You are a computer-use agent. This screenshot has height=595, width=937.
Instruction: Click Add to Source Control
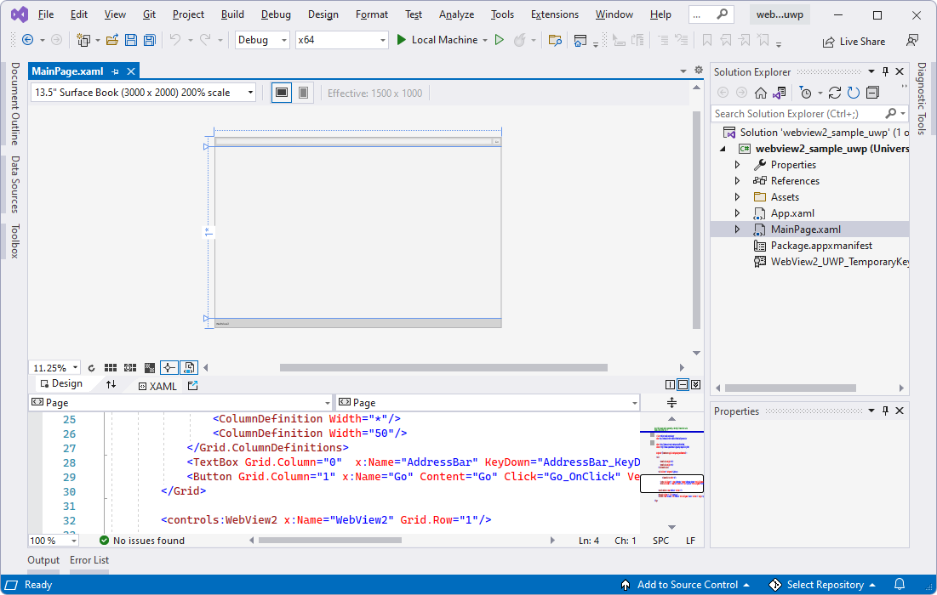pos(686,585)
